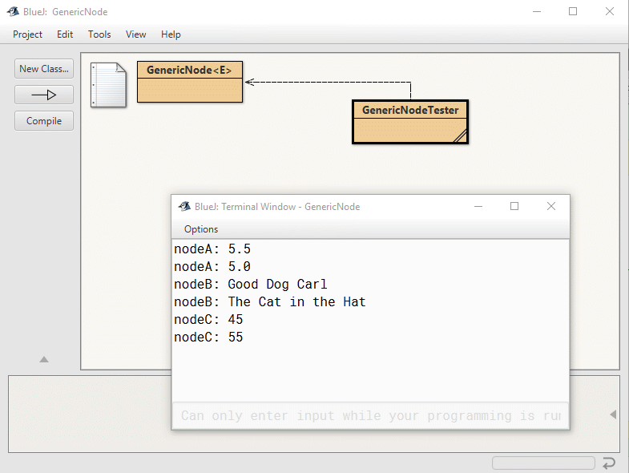629x473 pixels.
Task: Select the inheritance arrow tool button
Action: [x=44, y=95]
